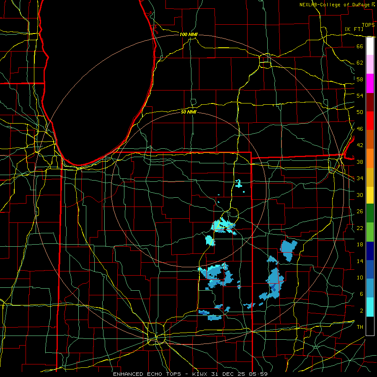This screenshot has width=377, height=377.
Task: Click the 22 value on the legend
Action: point(360,228)
